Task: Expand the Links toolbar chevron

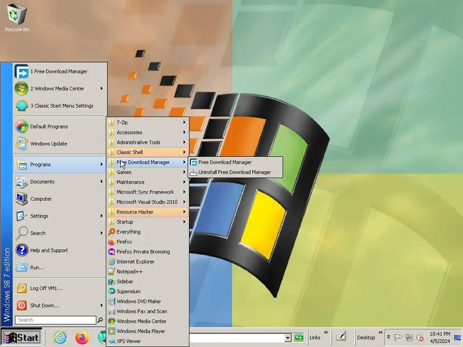Action: coord(326,333)
